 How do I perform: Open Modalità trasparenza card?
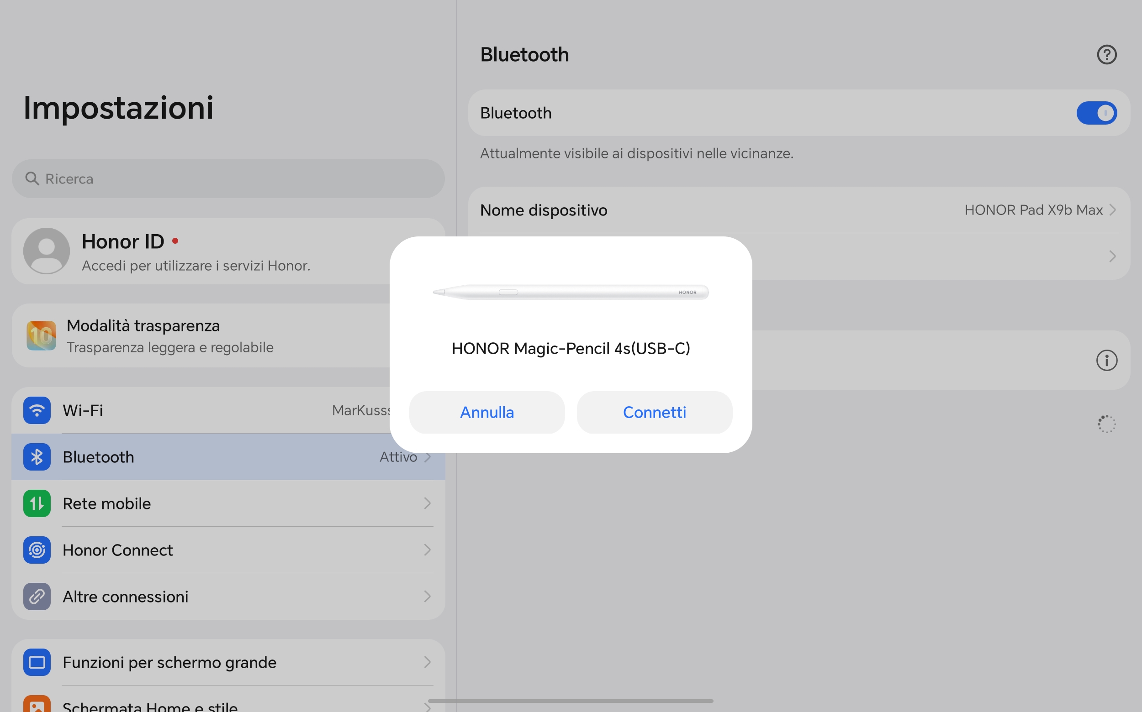(x=228, y=336)
